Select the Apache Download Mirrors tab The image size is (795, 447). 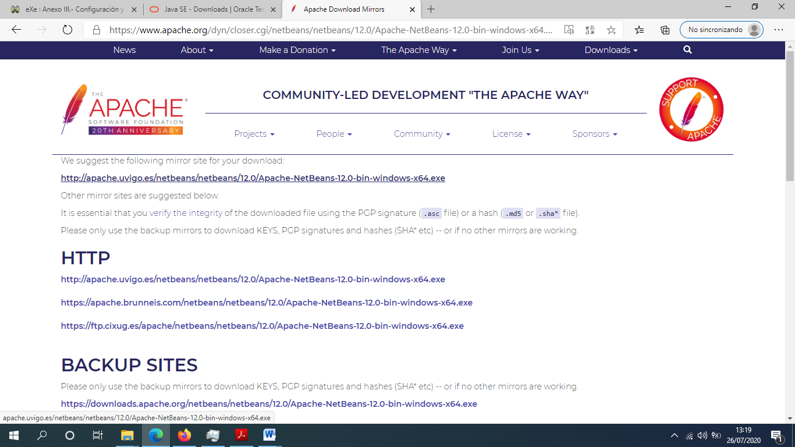click(x=352, y=9)
